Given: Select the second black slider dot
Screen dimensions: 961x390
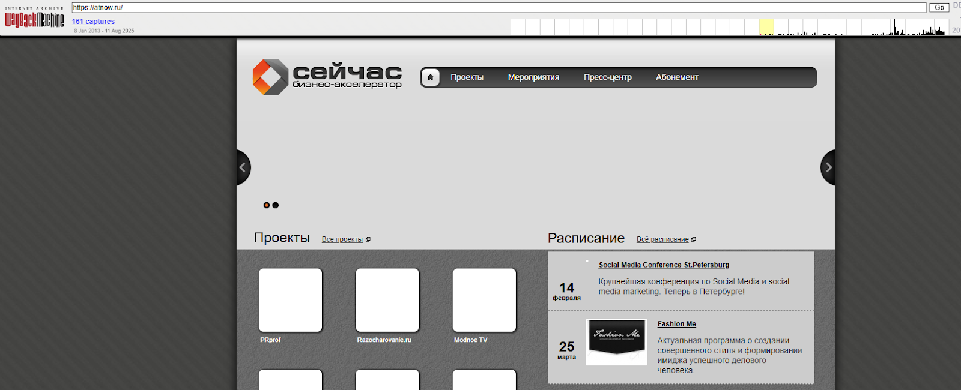Looking at the screenshot, I should [x=276, y=205].
